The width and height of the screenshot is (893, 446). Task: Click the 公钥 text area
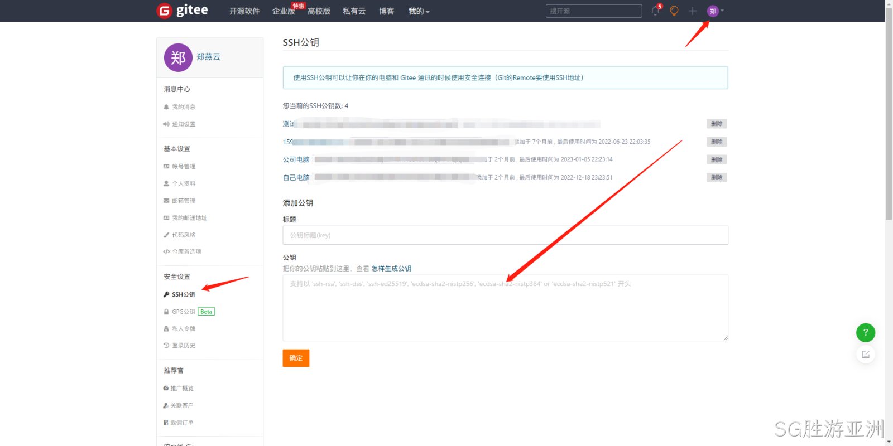coord(505,308)
